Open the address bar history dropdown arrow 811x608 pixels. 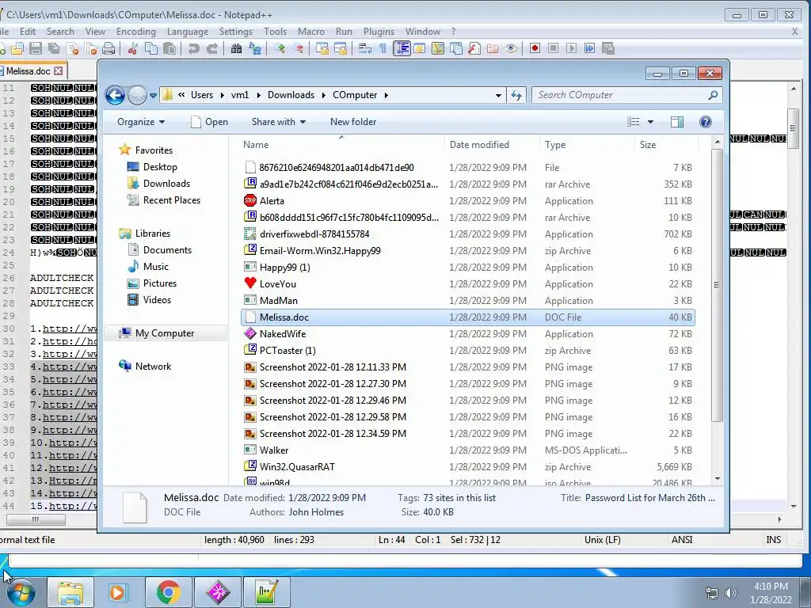(x=498, y=96)
